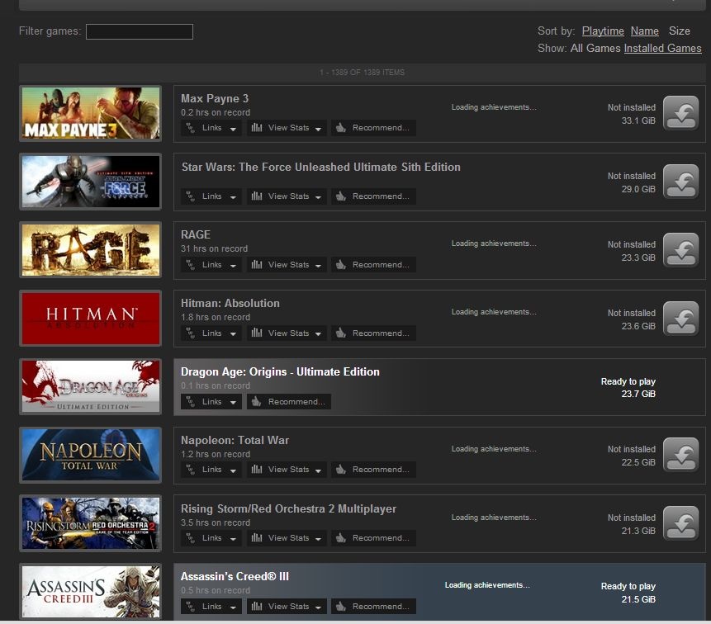Expand View Stats for RAGE
The width and height of the screenshot is (711, 624).
[x=287, y=265]
